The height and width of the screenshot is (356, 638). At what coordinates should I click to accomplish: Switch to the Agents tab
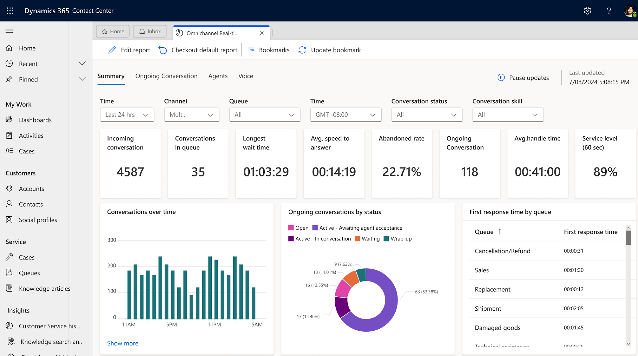[x=218, y=76]
